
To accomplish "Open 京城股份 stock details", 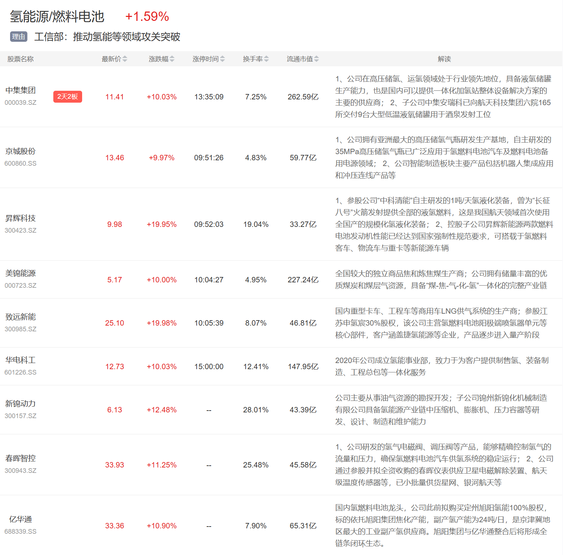I will 21,151.
